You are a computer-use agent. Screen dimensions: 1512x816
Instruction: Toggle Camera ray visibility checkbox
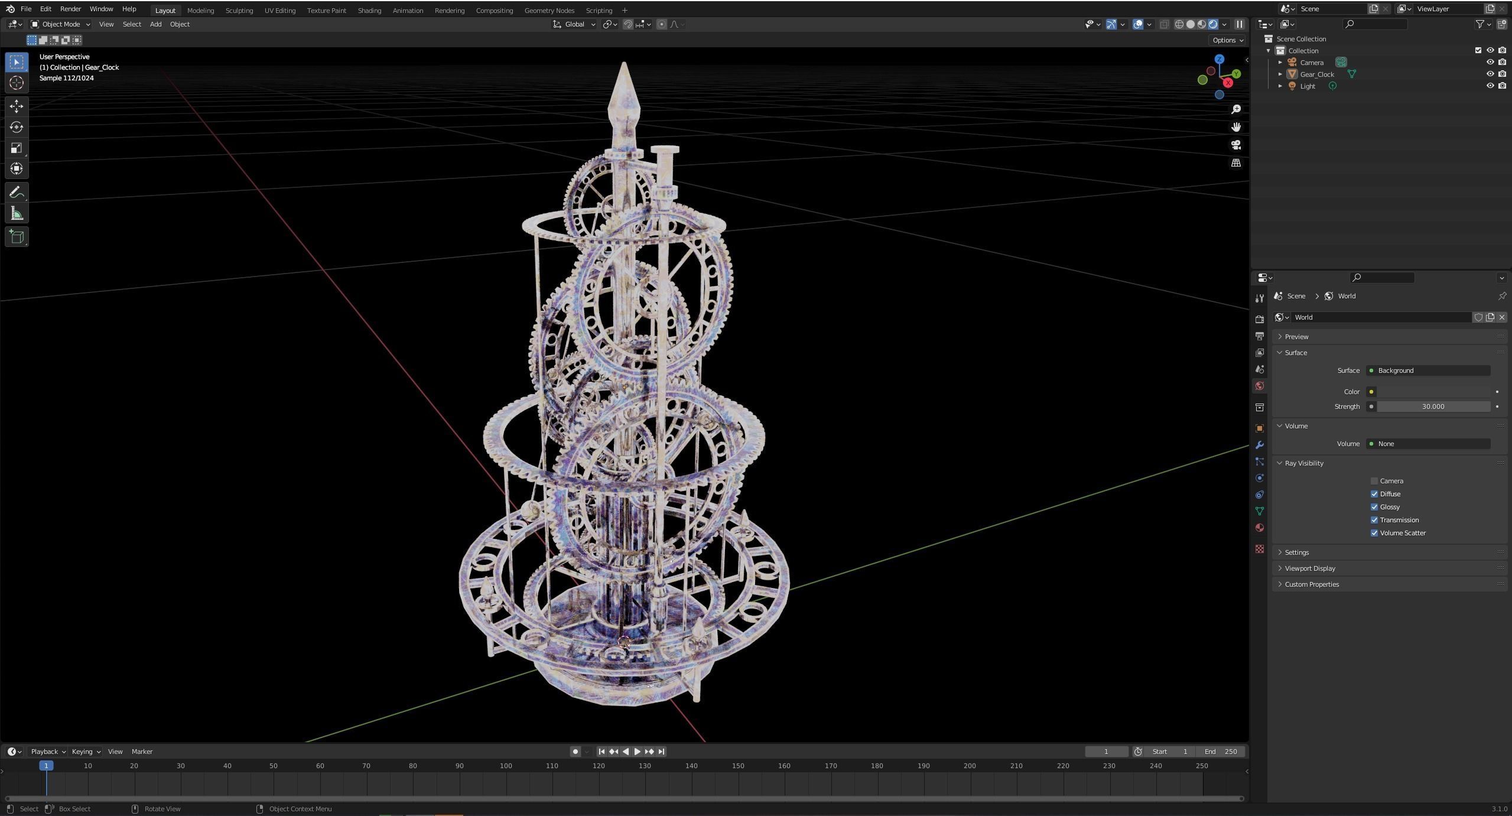[x=1374, y=481]
